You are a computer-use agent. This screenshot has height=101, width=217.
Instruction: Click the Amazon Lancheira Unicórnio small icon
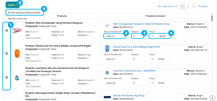coord(107,72)
